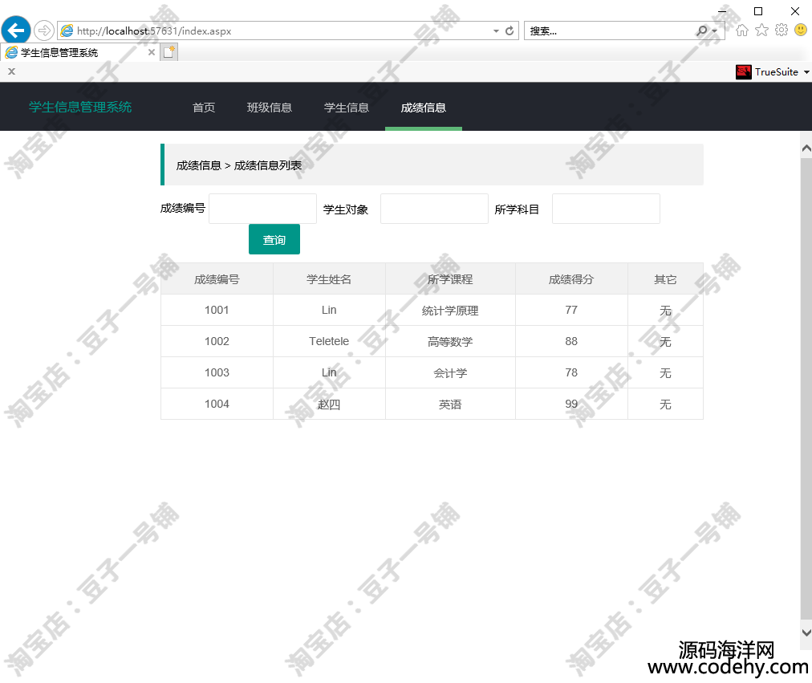The width and height of the screenshot is (812, 683).
Task: Select cell 1004 in the table
Action: click(217, 404)
